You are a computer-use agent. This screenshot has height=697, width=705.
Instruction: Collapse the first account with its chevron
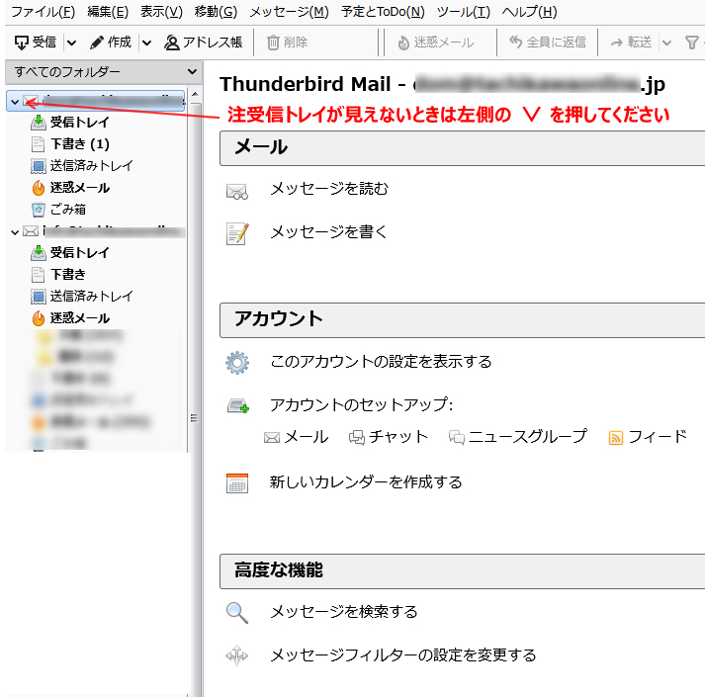pos(15,102)
